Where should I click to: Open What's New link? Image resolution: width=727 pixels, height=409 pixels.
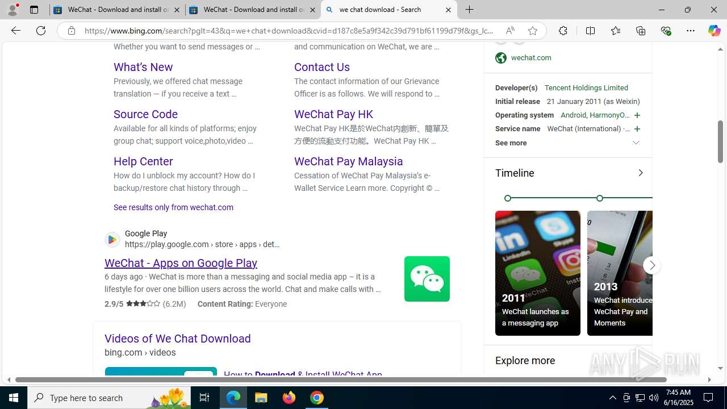tap(143, 67)
